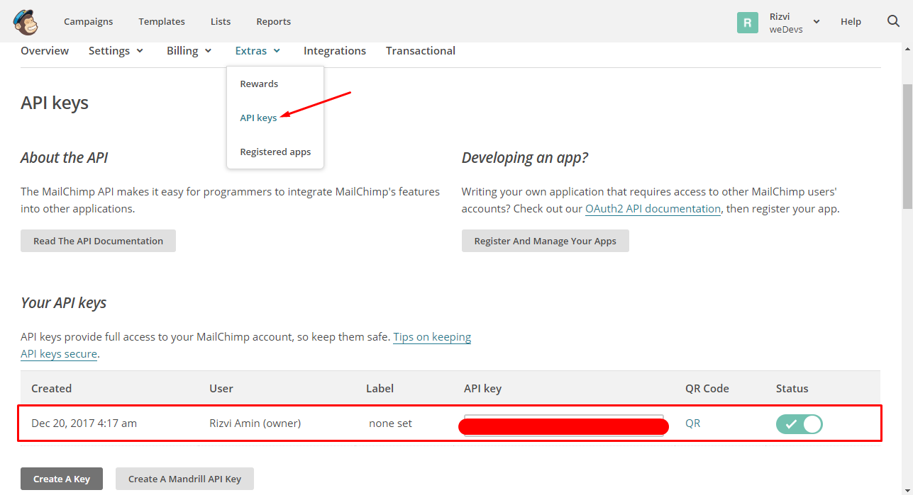Viewport: 913px width, 495px height.
Task: Open Tips on keeping API keys secure link
Action: coord(432,337)
